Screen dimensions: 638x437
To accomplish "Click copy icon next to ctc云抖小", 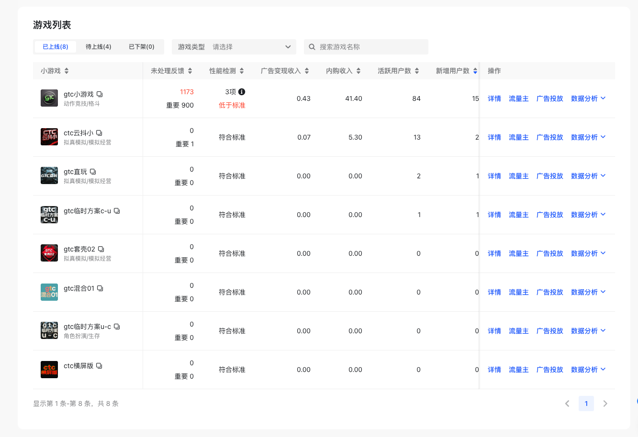I will pos(99,133).
